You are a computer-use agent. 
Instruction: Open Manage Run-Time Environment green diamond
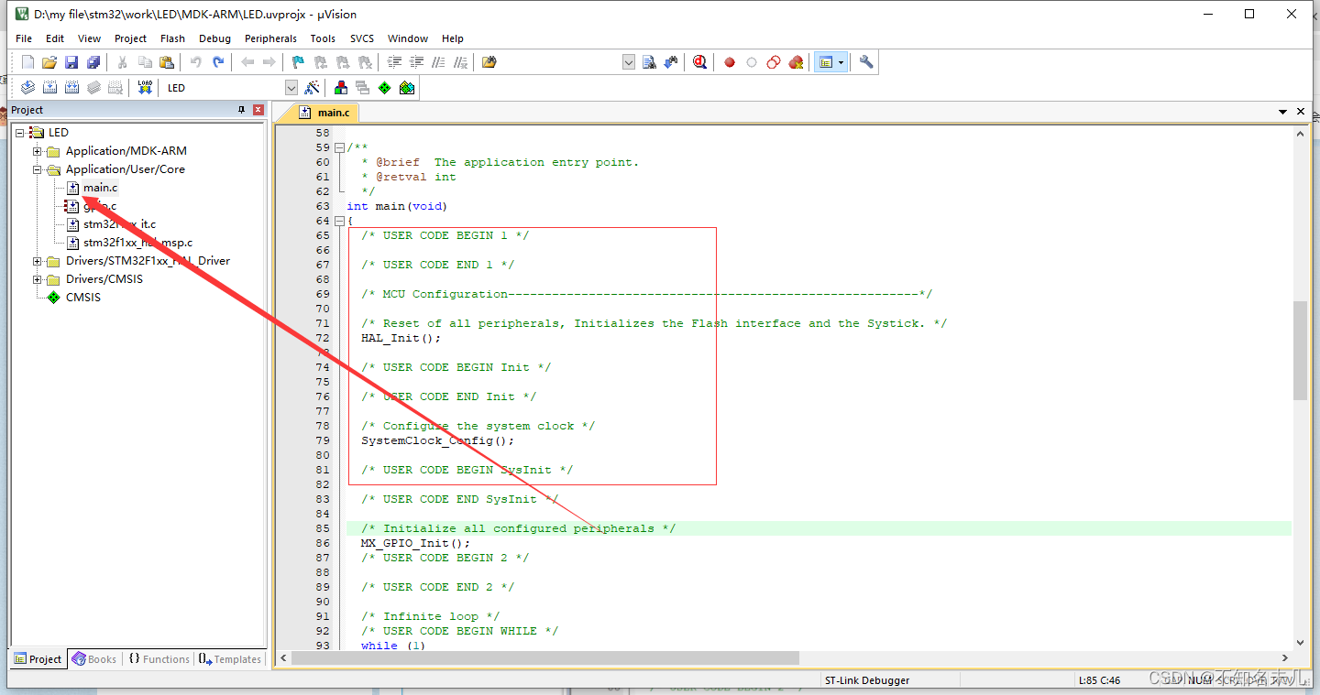click(385, 88)
